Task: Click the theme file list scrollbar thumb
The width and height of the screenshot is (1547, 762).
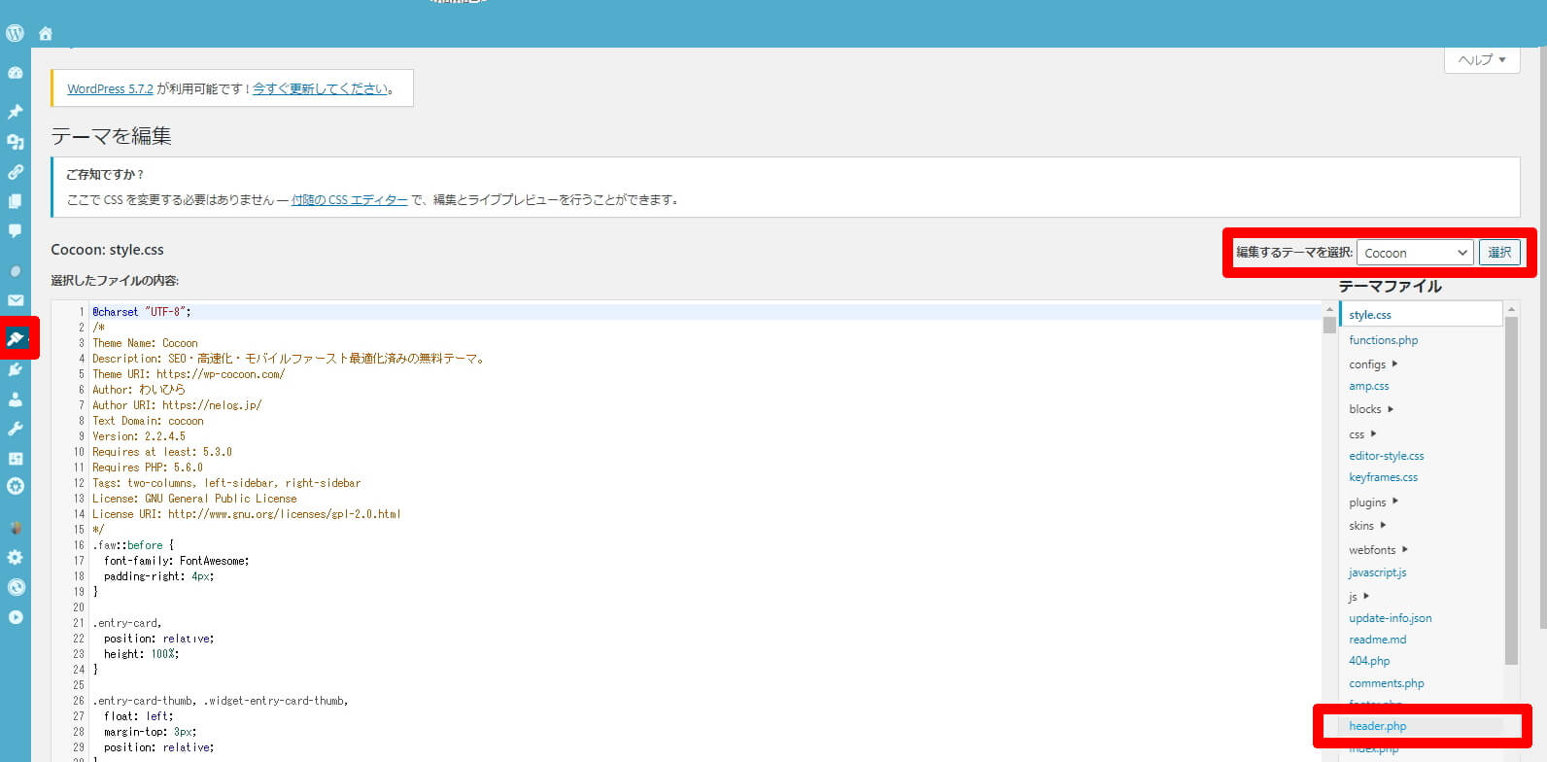Action: coord(1511,491)
